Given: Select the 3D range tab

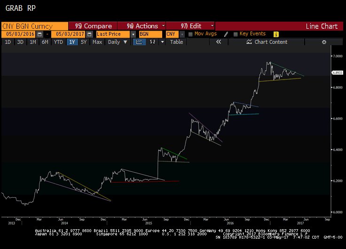Looking at the screenshot, I should [20, 42].
